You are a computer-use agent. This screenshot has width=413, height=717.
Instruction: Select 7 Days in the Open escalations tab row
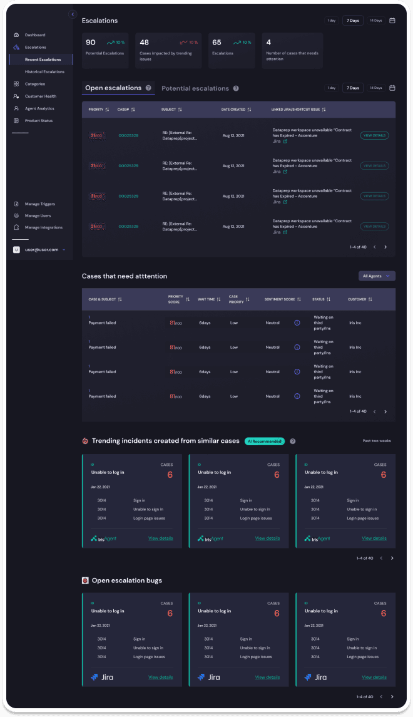tap(353, 88)
